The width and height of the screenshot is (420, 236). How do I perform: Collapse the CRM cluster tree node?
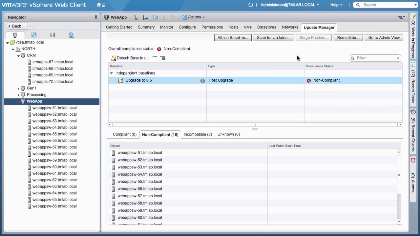point(18,56)
